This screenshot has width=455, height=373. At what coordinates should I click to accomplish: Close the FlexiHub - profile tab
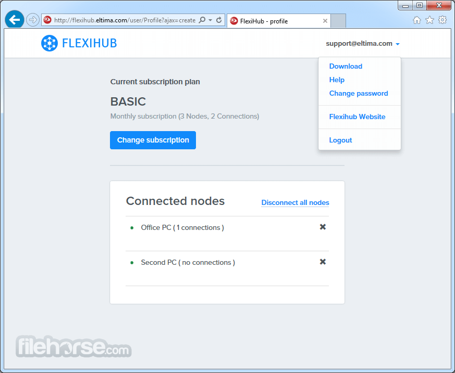tap(325, 21)
